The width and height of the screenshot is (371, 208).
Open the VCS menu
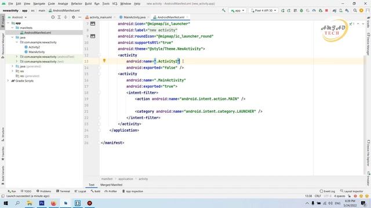(115, 3)
